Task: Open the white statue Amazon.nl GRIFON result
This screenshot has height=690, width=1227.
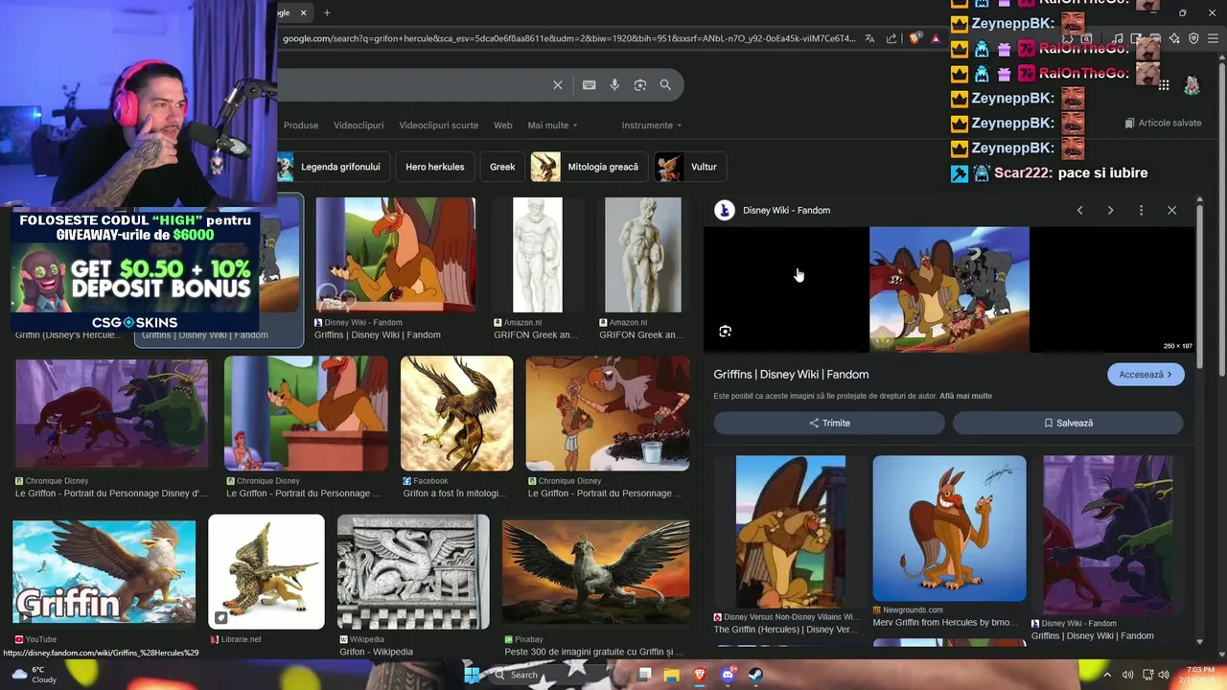Action: tap(538, 255)
